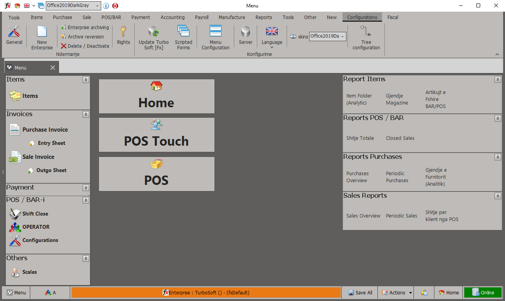The image size is (505, 301).
Task: Click the POS Touch button
Action: click(156, 135)
